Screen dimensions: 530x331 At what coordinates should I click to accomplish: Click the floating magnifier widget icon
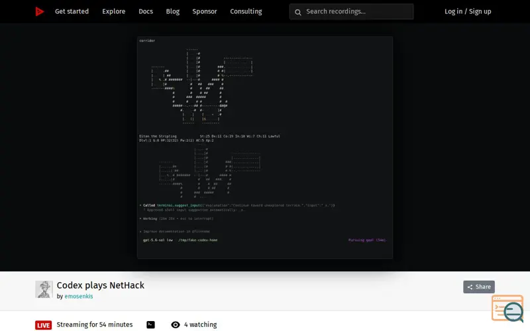[x=508, y=308]
